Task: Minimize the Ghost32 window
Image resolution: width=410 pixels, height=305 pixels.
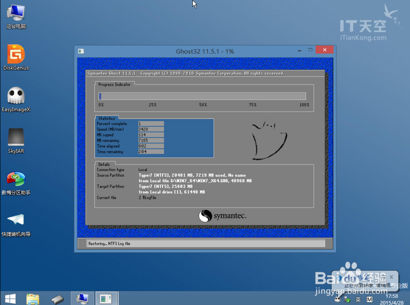Action: point(300,50)
